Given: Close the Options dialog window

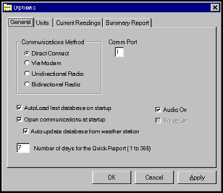Looking at the screenshot, I should point(215,7).
